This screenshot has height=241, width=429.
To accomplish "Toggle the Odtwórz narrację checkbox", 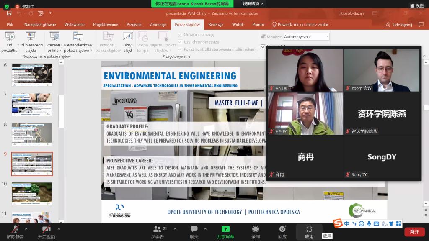I will point(180,35).
